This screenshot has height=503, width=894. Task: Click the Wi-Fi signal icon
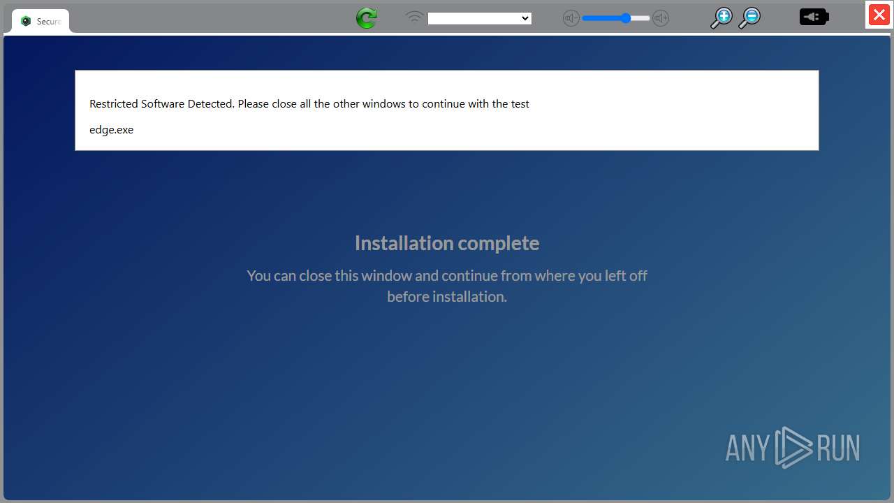click(x=415, y=17)
